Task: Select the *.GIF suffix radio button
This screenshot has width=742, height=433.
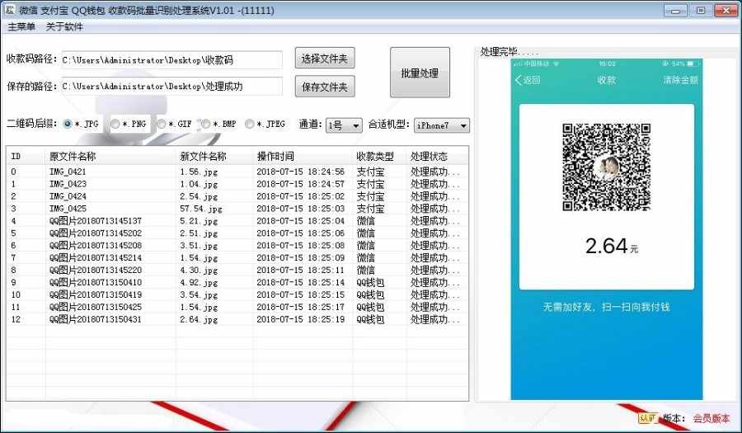Action: click(x=162, y=124)
